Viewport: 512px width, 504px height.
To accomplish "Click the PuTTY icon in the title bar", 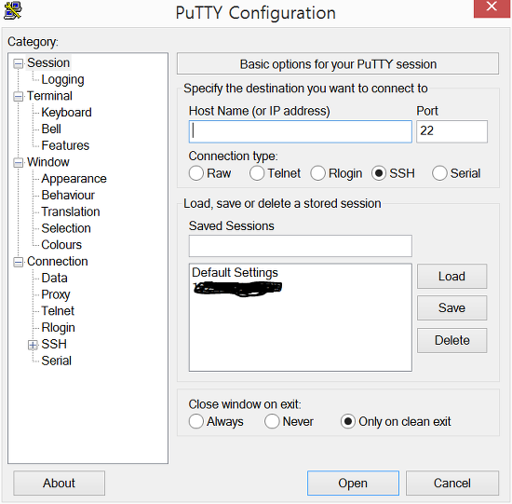I will click(x=13, y=10).
